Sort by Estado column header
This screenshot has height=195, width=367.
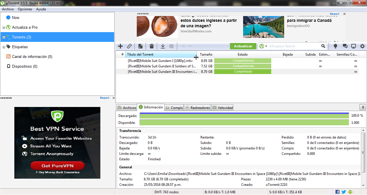[243, 54]
